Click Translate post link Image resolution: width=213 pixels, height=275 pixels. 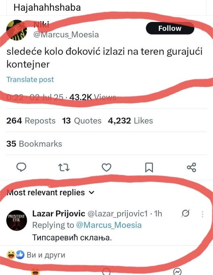click(30, 80)
